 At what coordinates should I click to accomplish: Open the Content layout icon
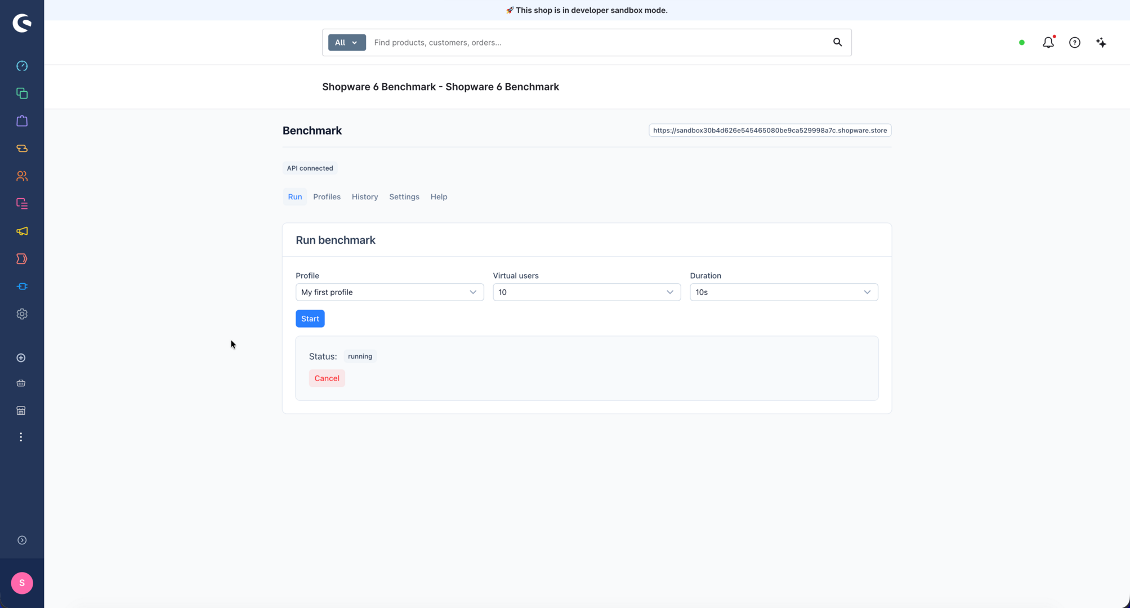click(x=22, y=204)
